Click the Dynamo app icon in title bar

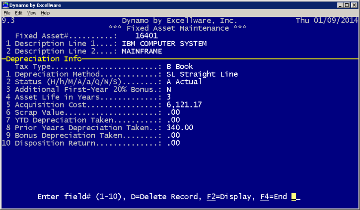[5, 5]
